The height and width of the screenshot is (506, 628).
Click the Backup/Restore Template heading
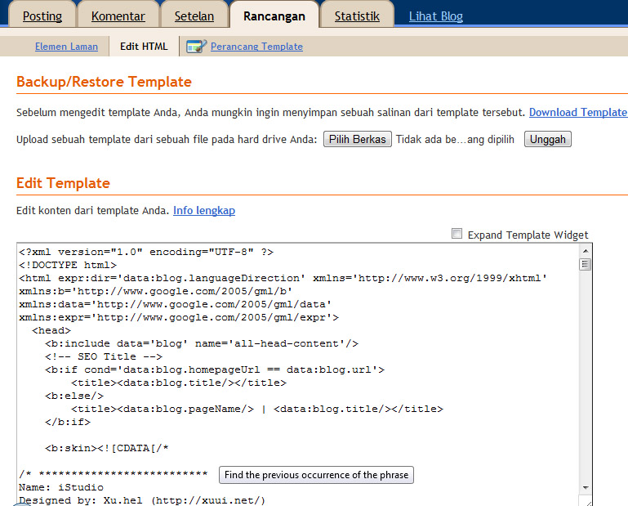click(105, 82)
